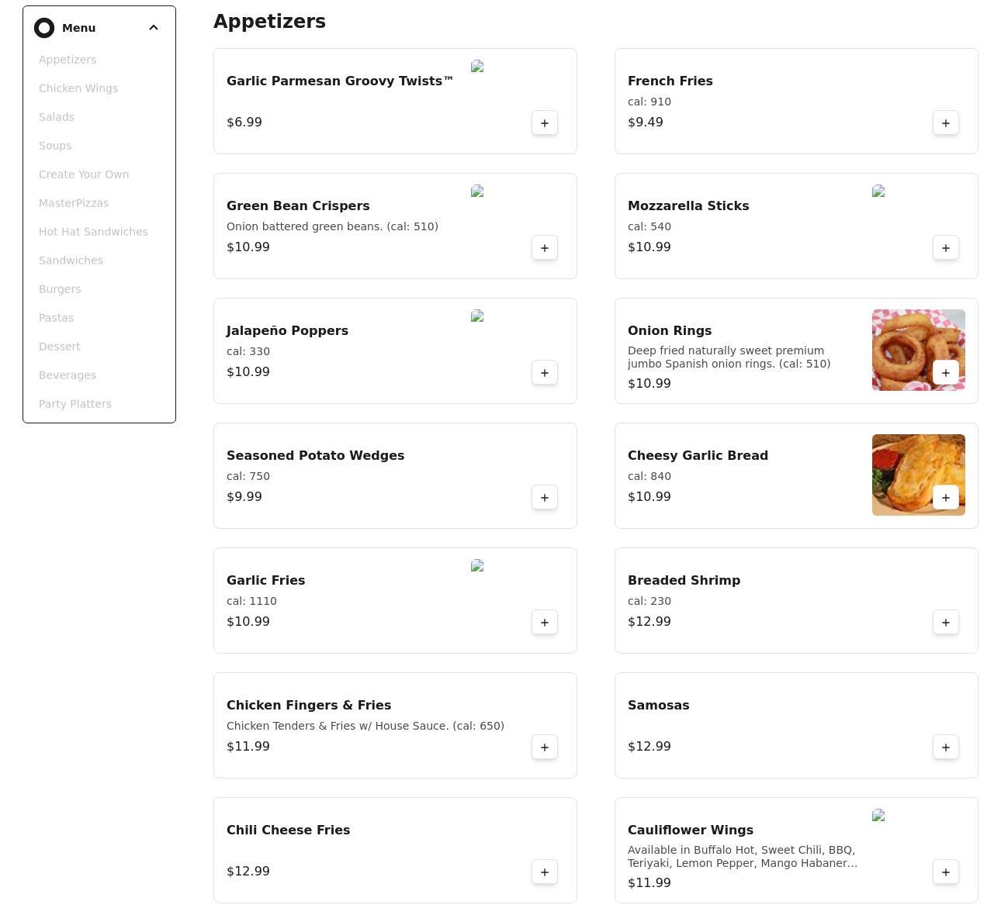Open Hot Hat Sandwiches category
The width and height of the screenshot is (1001, 915).
pos(93,232)
